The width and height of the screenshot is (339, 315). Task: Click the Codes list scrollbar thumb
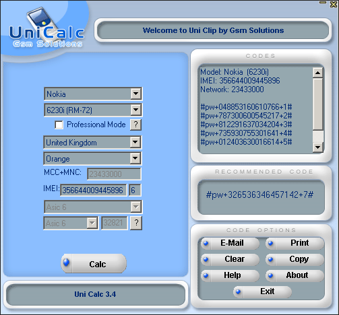318,104
